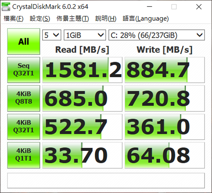Click the 4KiB Q32T1 read result 522.7
212x193 pixels.
(82, 127)
